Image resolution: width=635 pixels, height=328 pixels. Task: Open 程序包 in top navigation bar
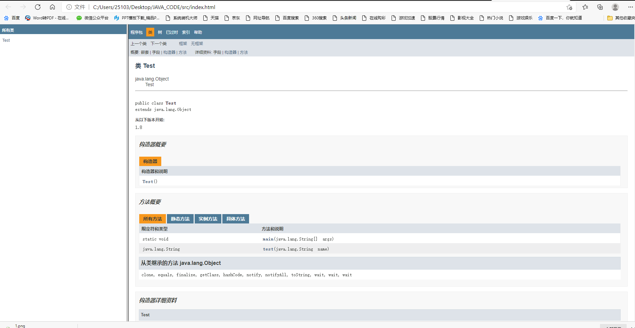tap(136, 32)
